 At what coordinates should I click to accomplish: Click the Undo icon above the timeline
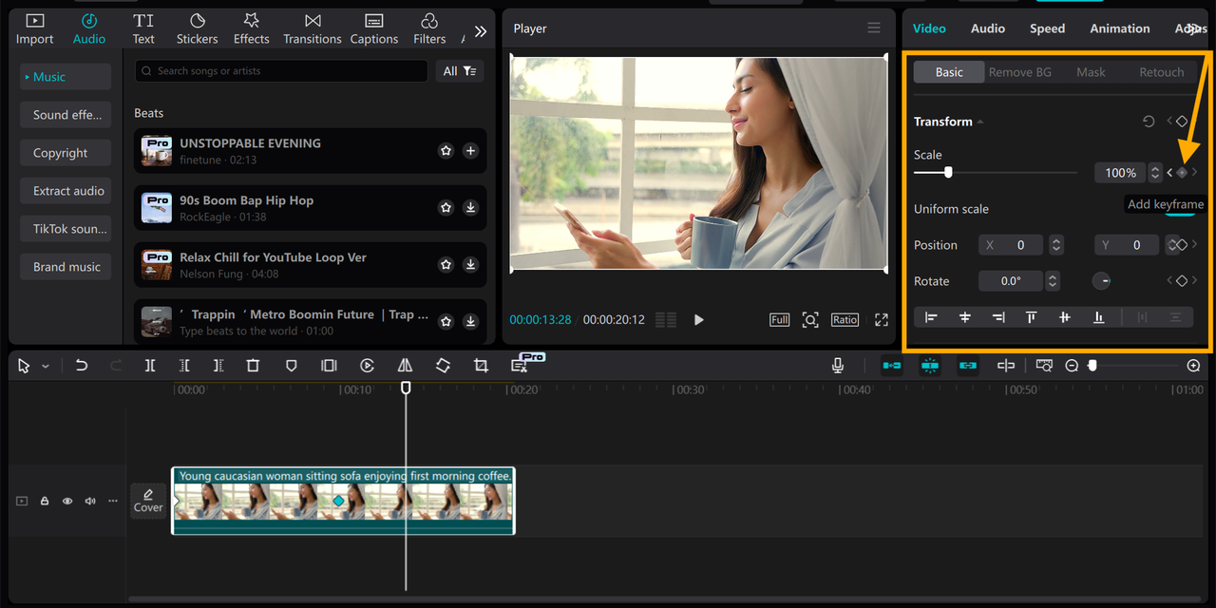tap(81, 365)
